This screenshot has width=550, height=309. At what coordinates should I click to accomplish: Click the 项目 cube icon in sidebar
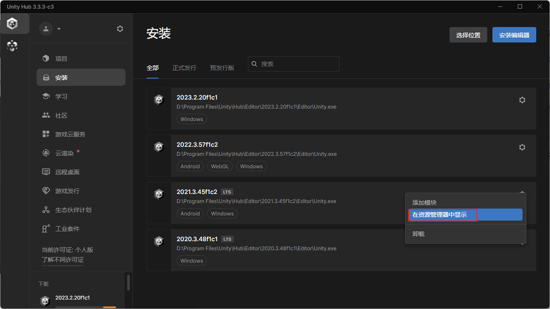click(46, 59)
